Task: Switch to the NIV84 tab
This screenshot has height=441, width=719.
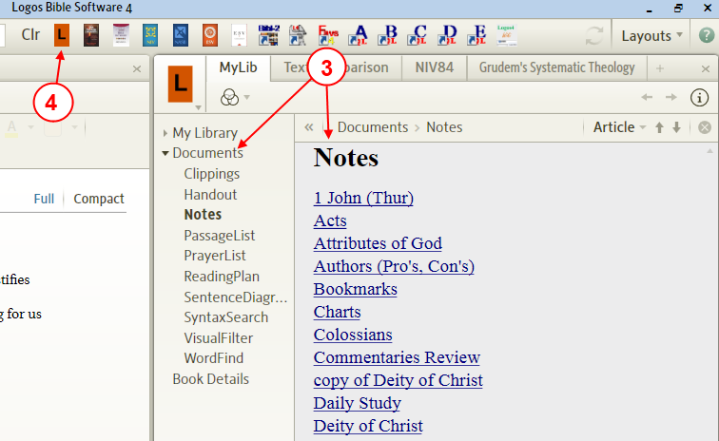Action: click(x=435, y=67)
